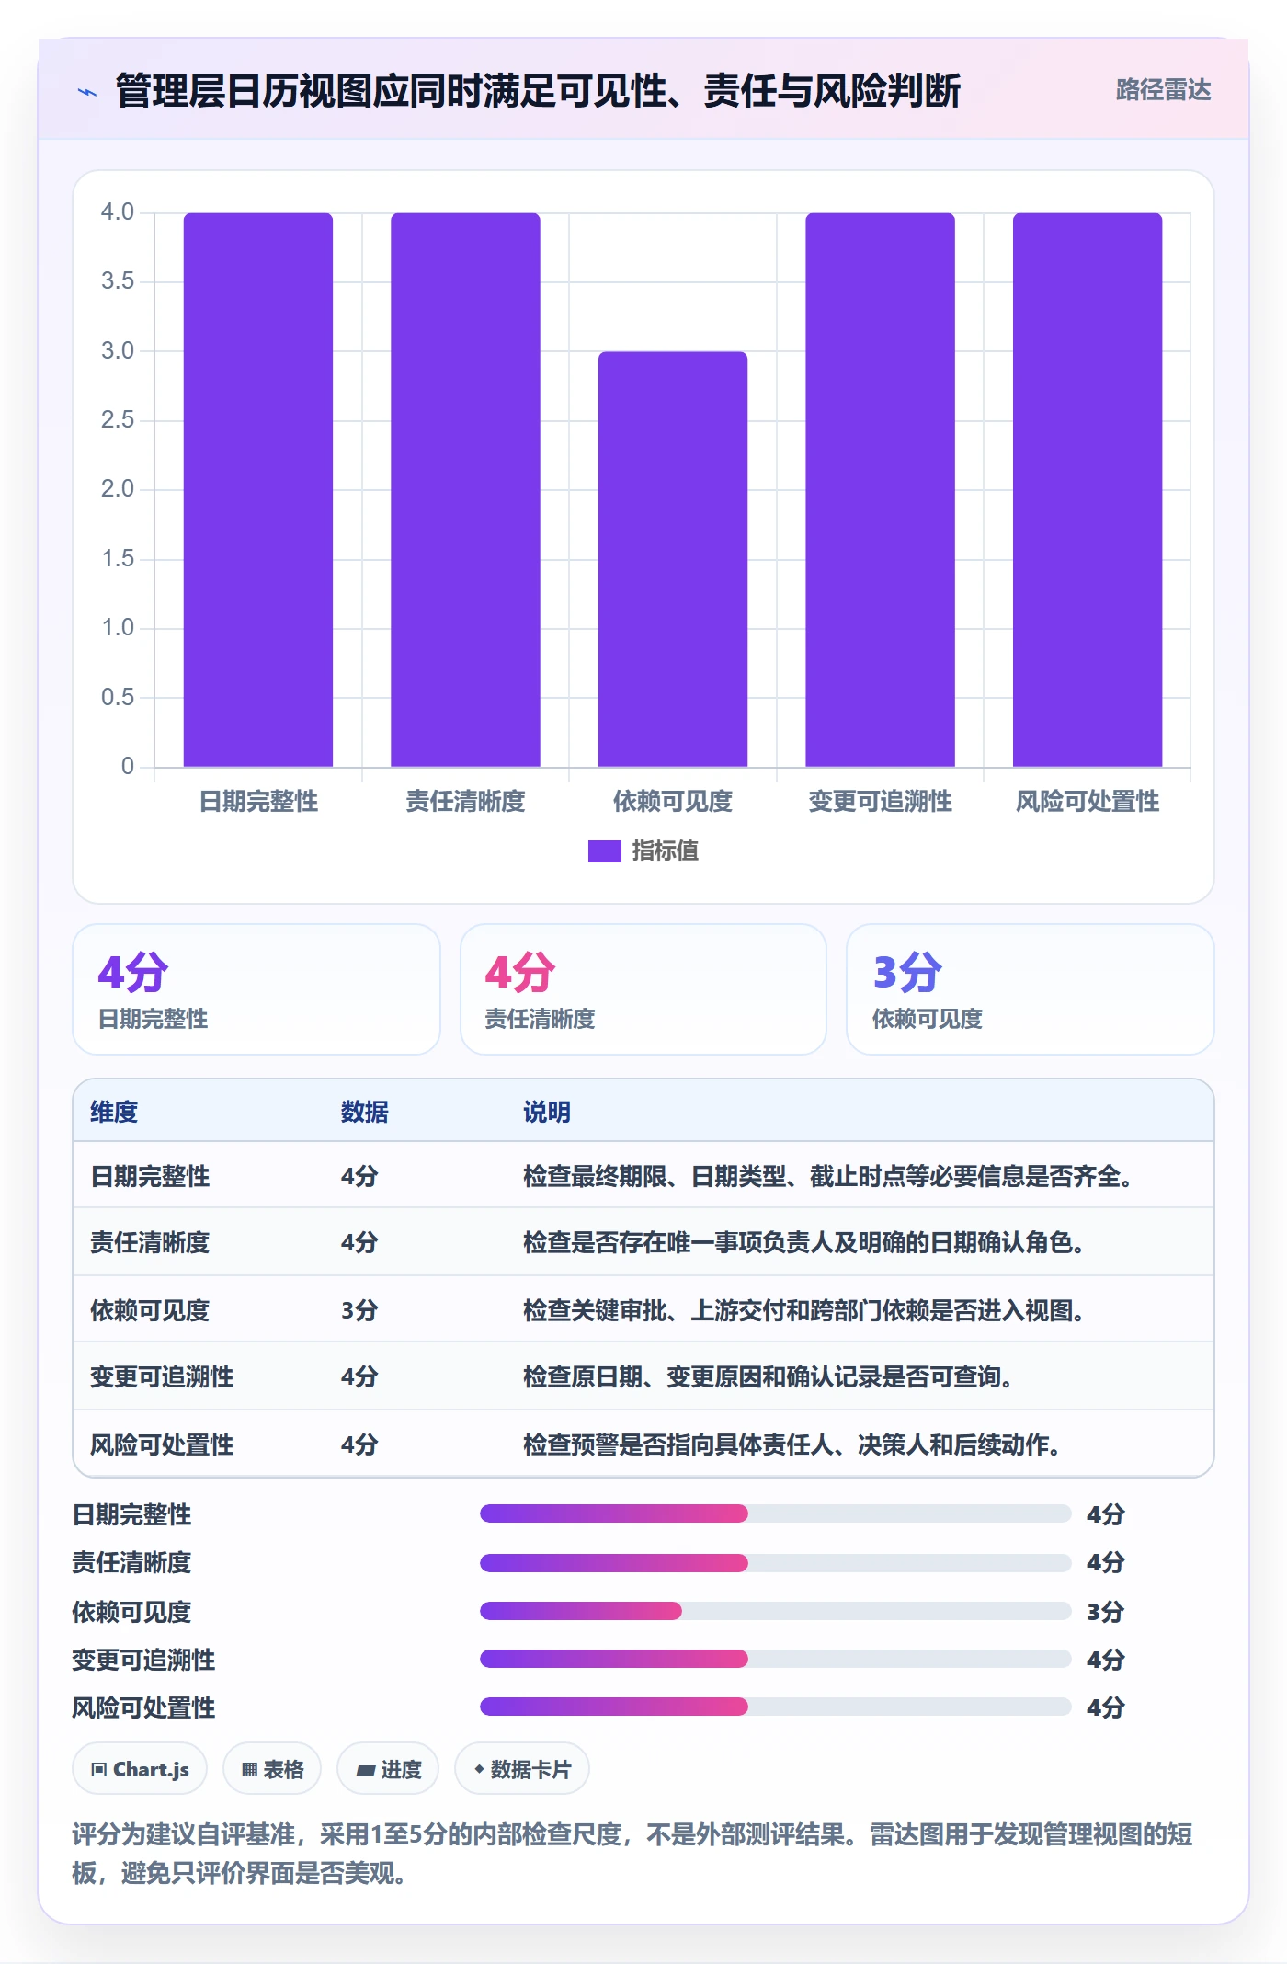This screenshot has height=1964, width=1287.
Task: Click the 检查预警是否指向 description cell
Action: point(792,1444)
